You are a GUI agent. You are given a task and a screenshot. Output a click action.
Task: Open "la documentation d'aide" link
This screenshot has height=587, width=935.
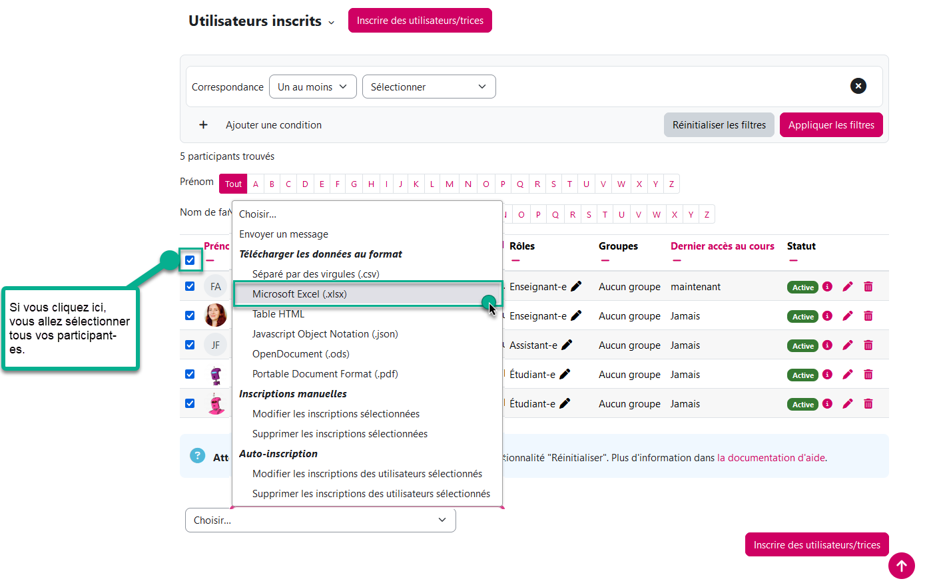point(771,458)
